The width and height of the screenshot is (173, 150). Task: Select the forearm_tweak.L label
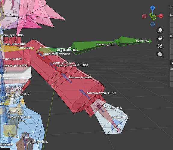coord(80,77)
